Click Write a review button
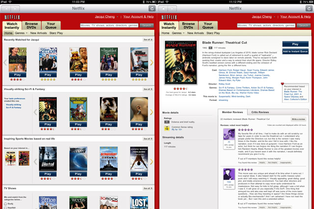 [x=298, y=119]
